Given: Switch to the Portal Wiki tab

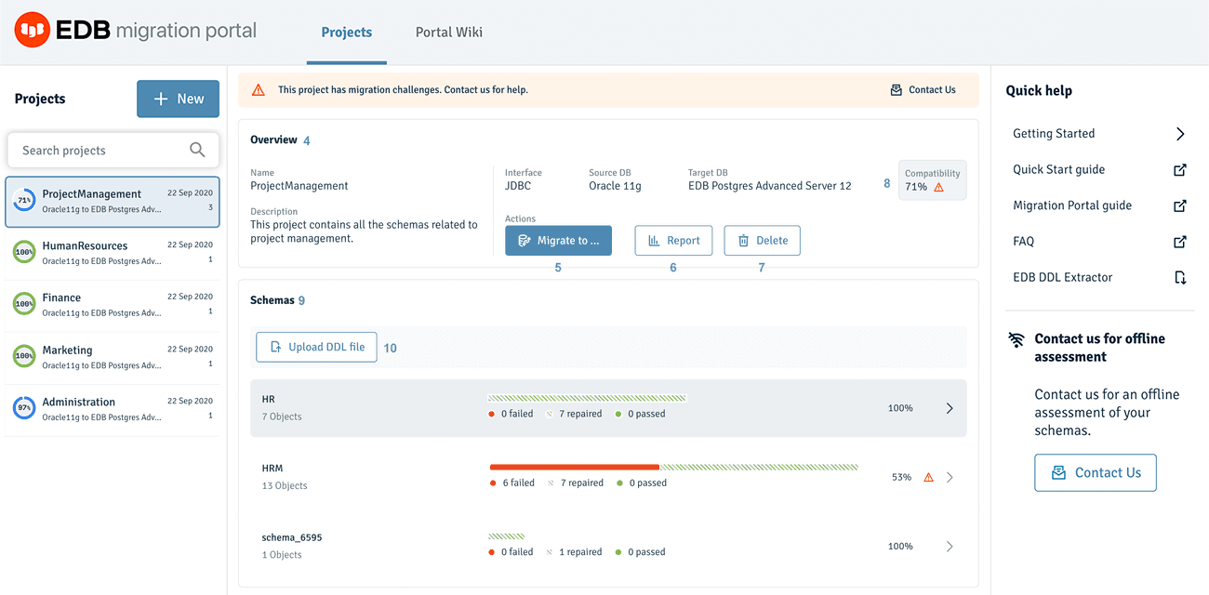Looking at the screenshot, I should coord(448,32).
